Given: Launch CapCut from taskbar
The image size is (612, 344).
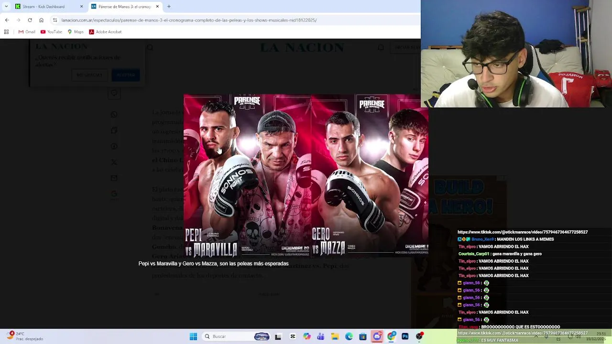Looking at the screenshot, I should click(x=293, y=336).
